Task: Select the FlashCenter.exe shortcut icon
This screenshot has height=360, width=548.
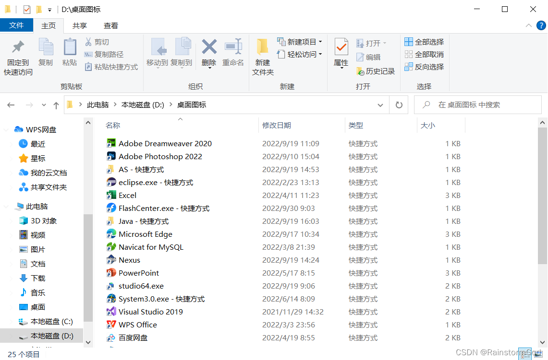Action: click(111, 208)
